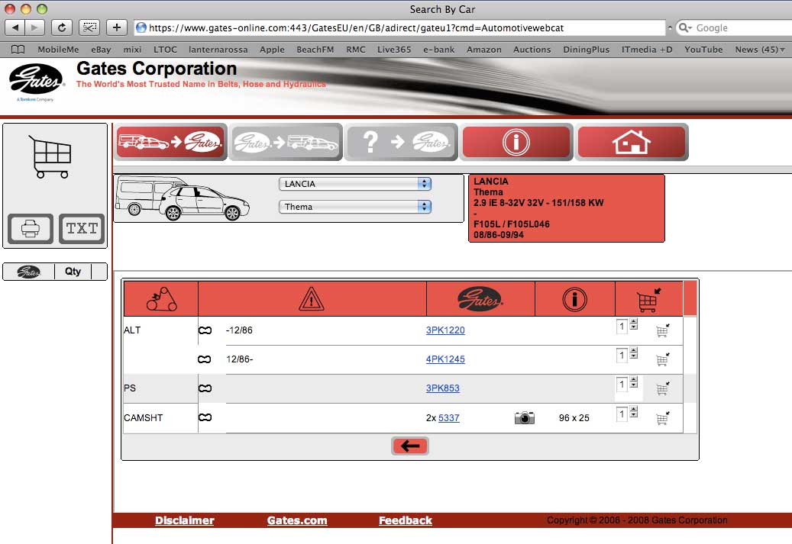This screenshot has height=544, width=792.
Task: Click belt drive icon column header
Action: (x=161, y=299)
